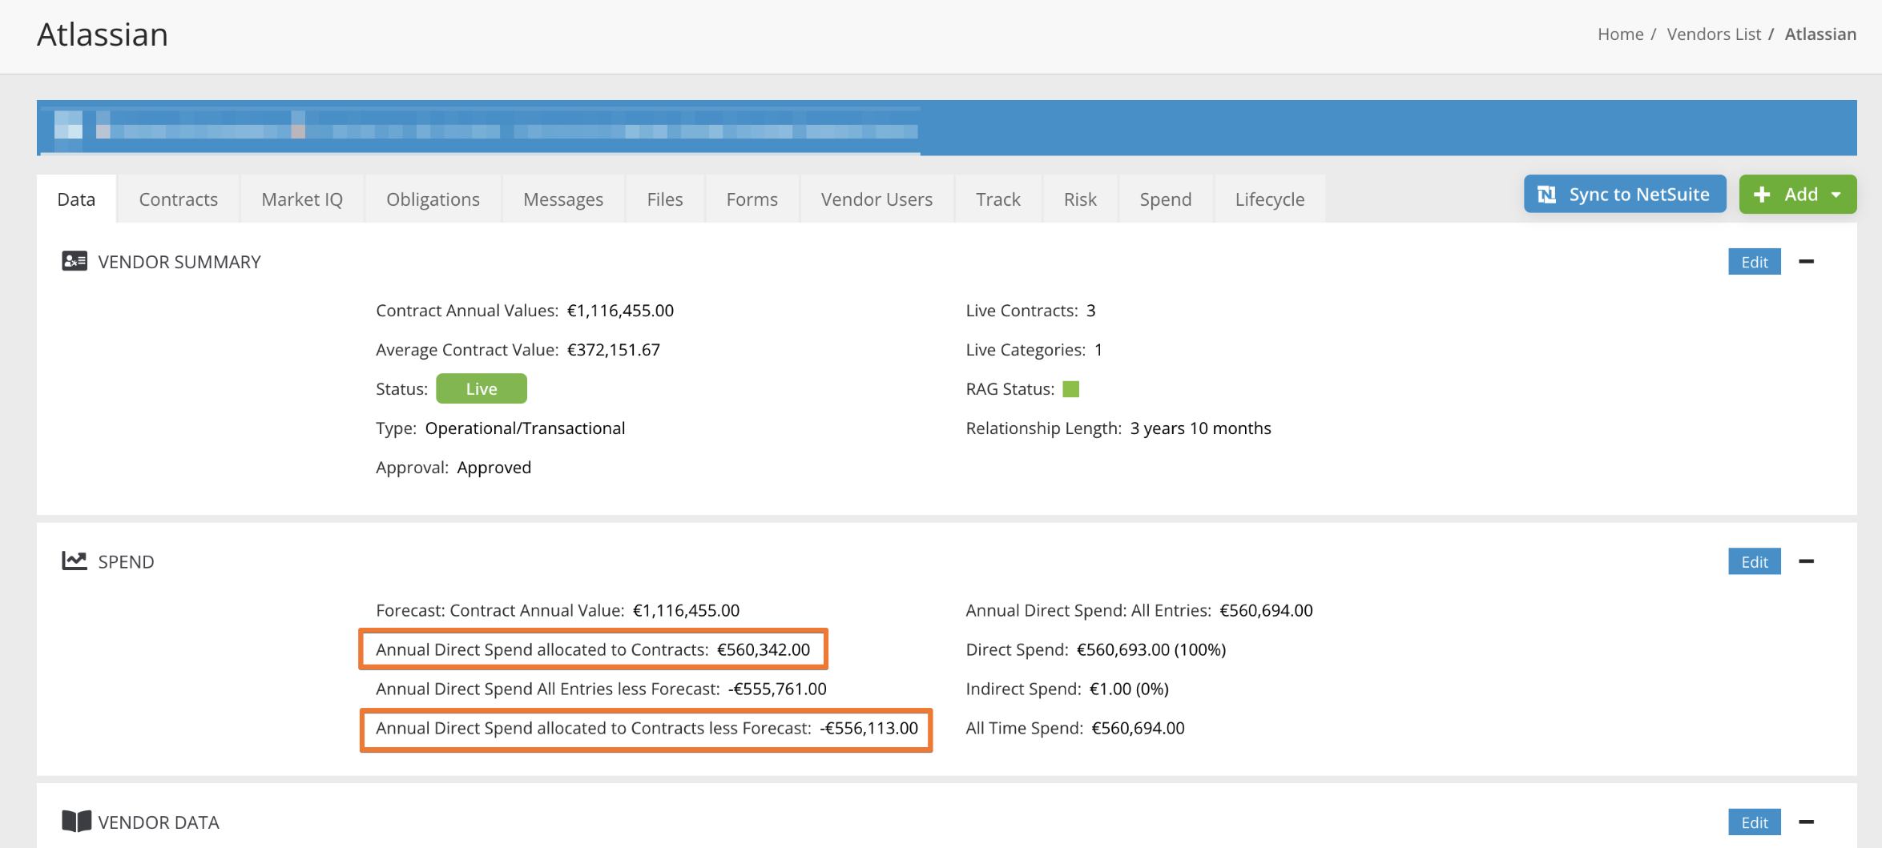Edit the Vendor Summary section

click(1755, 262)
